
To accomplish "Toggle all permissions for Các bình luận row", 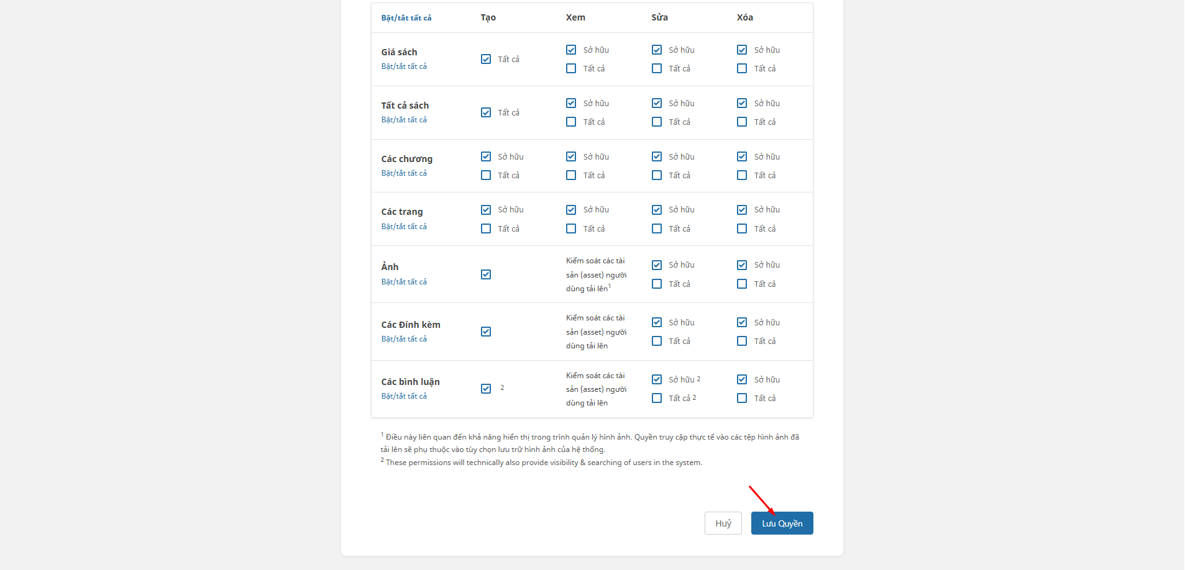I will (404, 396).
